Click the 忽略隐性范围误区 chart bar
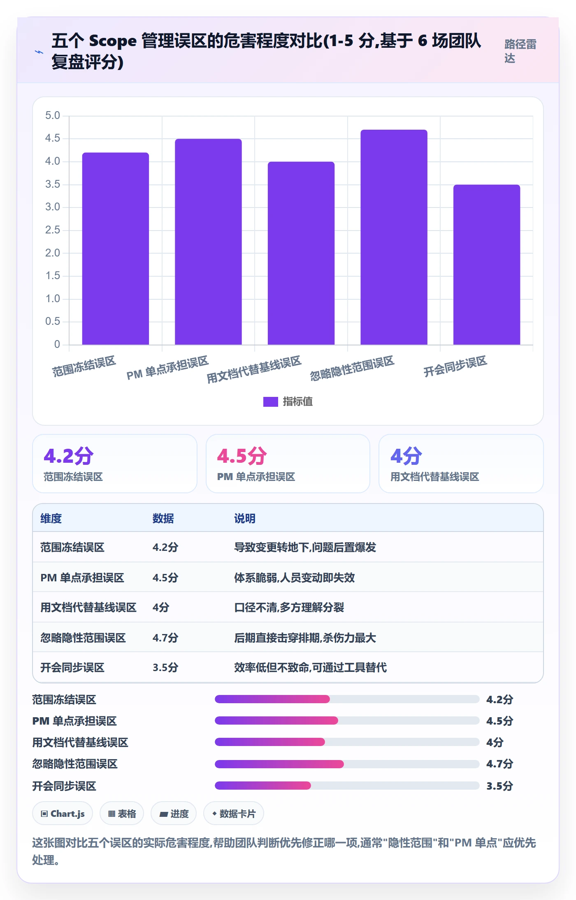The width and height of the screenshot is (576, 900). point(394,237)
